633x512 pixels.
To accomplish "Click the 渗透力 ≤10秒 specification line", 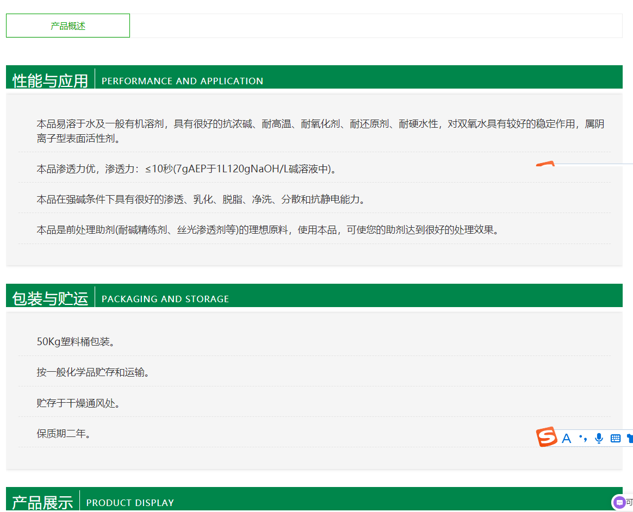I will pyautogui.click(x=187, y=169).
